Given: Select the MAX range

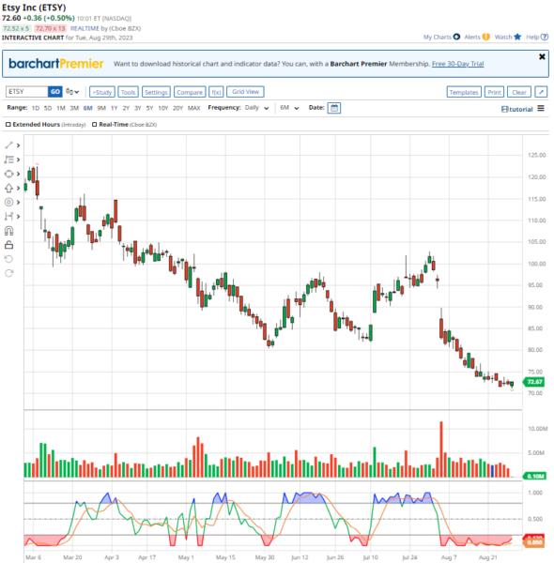Looking at the screenshot, I should click(x=194, y=108).
